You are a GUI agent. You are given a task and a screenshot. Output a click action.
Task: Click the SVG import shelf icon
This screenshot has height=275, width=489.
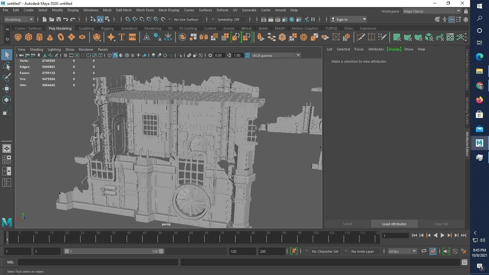tap(132, 37)
